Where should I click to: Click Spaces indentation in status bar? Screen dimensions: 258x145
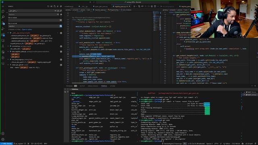click(209, 144)
